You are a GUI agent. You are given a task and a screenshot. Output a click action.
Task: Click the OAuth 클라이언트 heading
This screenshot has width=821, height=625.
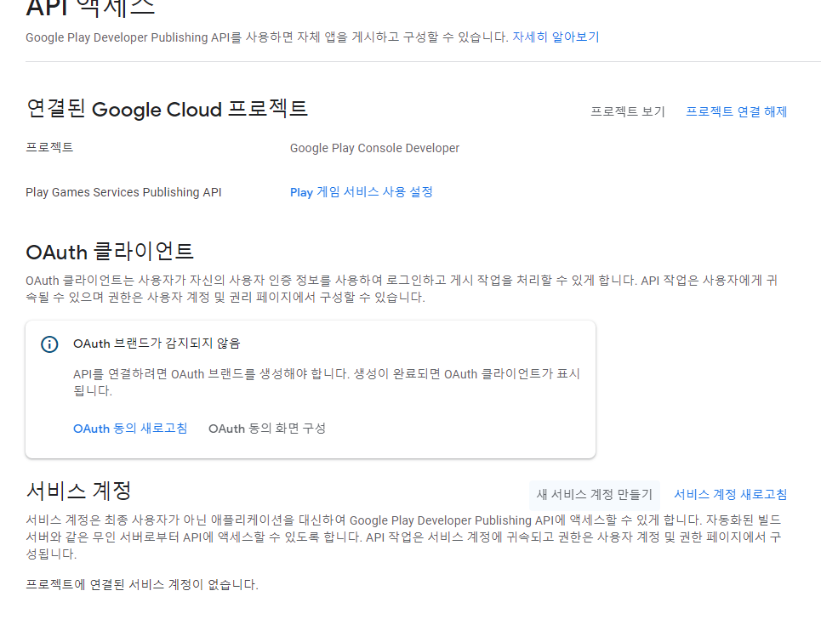110,252
